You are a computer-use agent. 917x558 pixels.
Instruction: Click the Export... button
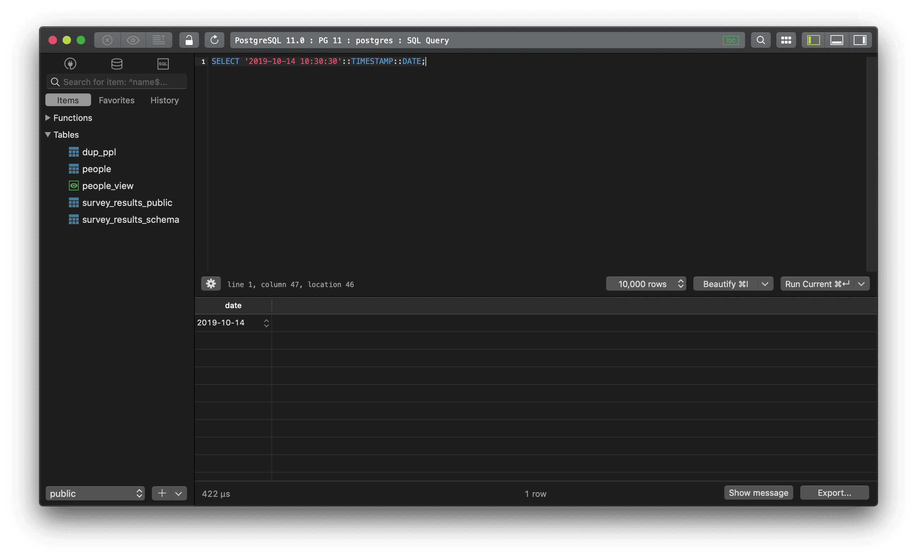click(x=834, y=493)
